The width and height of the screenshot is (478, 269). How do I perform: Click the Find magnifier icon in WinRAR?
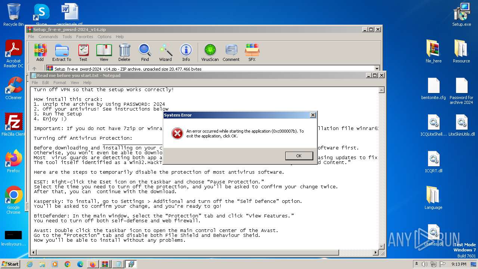tap(145, 52)
